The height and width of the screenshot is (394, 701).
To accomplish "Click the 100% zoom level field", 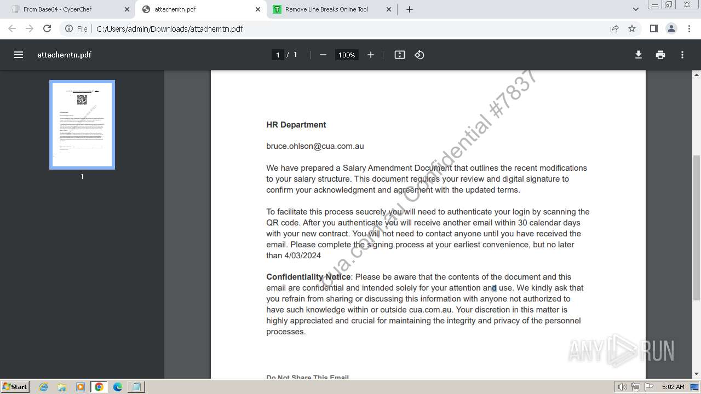I will click(x=347, y=55).
